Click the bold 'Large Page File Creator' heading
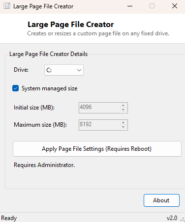The image size is (185, 222). click(70, 25)
